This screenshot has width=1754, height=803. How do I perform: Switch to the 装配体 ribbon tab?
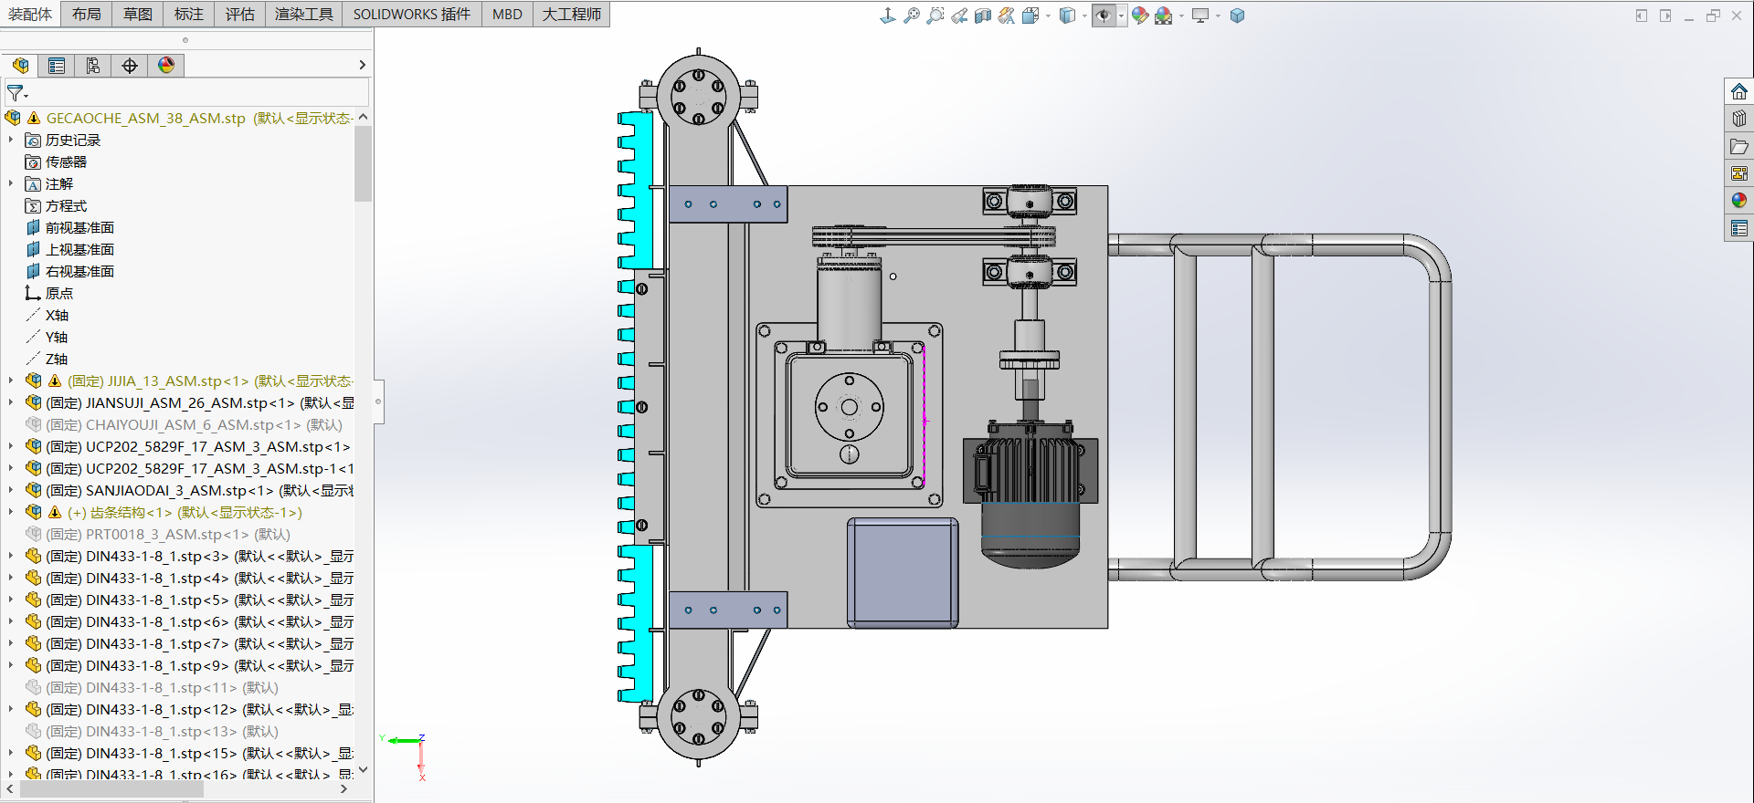tap(30, 14)
